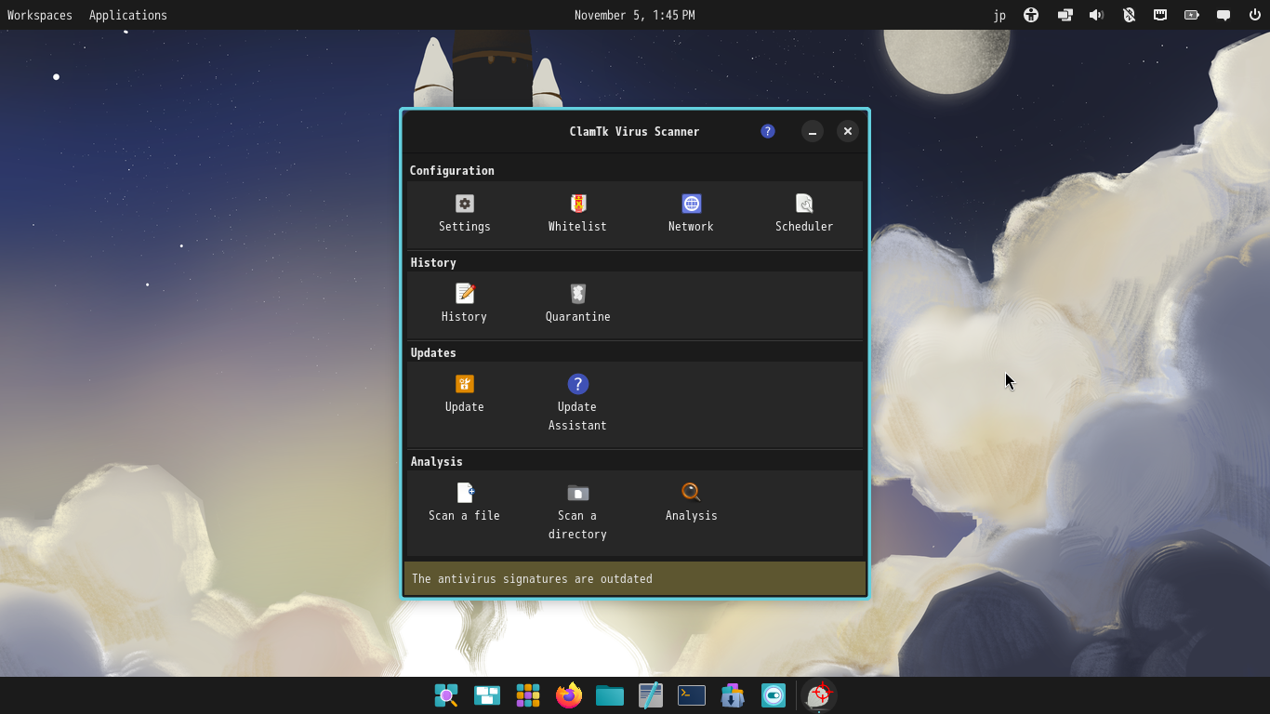Launch the Scheduler
This screenshot has height=714, width=1270.
[x=804, y=205]
